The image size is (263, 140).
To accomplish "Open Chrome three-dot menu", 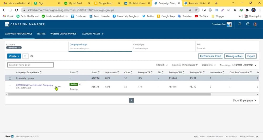I will [x=260, y=10].
